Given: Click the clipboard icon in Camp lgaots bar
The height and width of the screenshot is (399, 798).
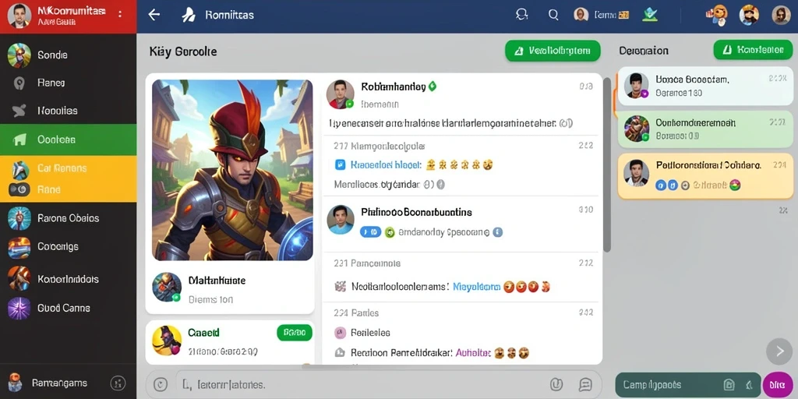Looking at the screenshot, I should pos(729,385).
